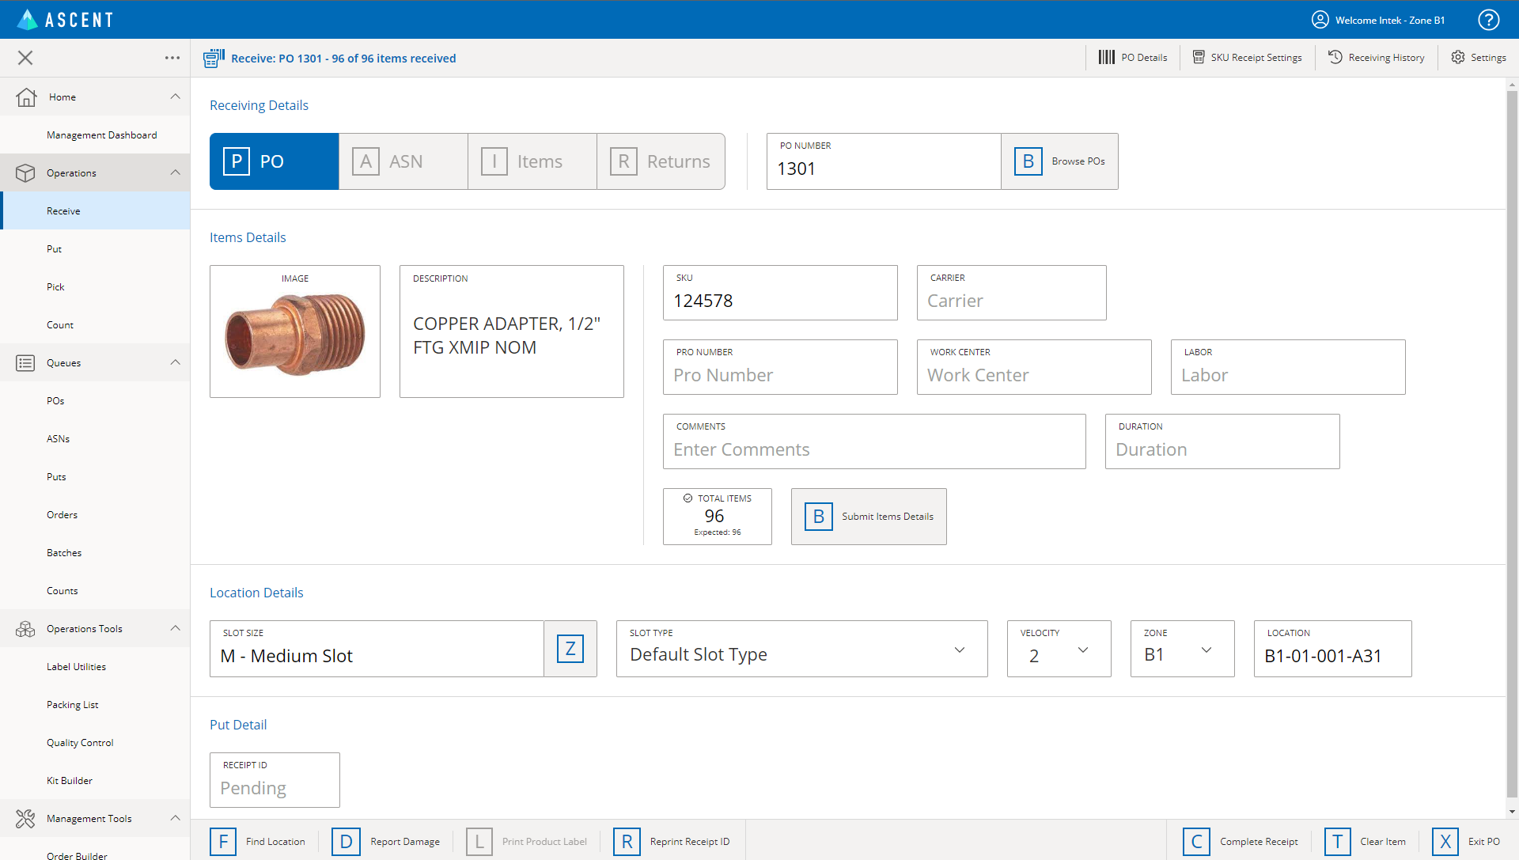Select the PO receiving tab
The height and width of the screenshot is (860, 1519).
pos(274,161)
